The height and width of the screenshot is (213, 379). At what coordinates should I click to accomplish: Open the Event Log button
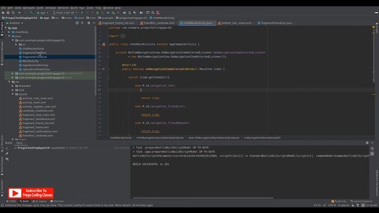(339, 201)
